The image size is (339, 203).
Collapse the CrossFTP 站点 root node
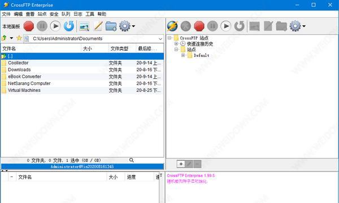169,38
